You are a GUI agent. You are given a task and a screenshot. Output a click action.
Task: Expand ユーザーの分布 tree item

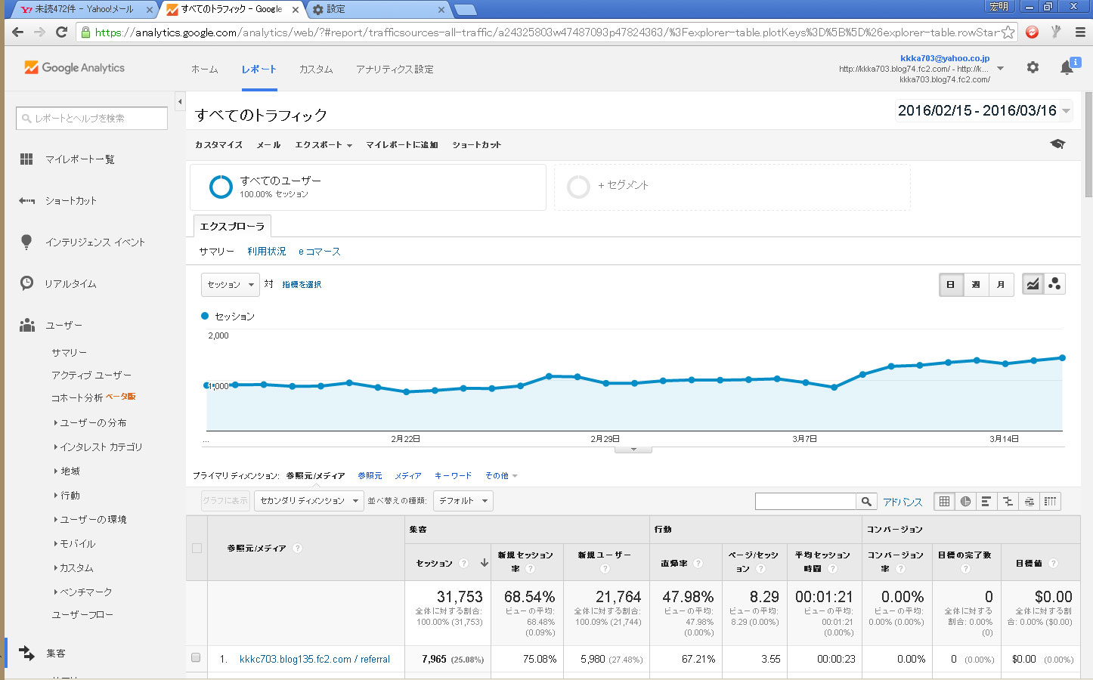[90, 422]
